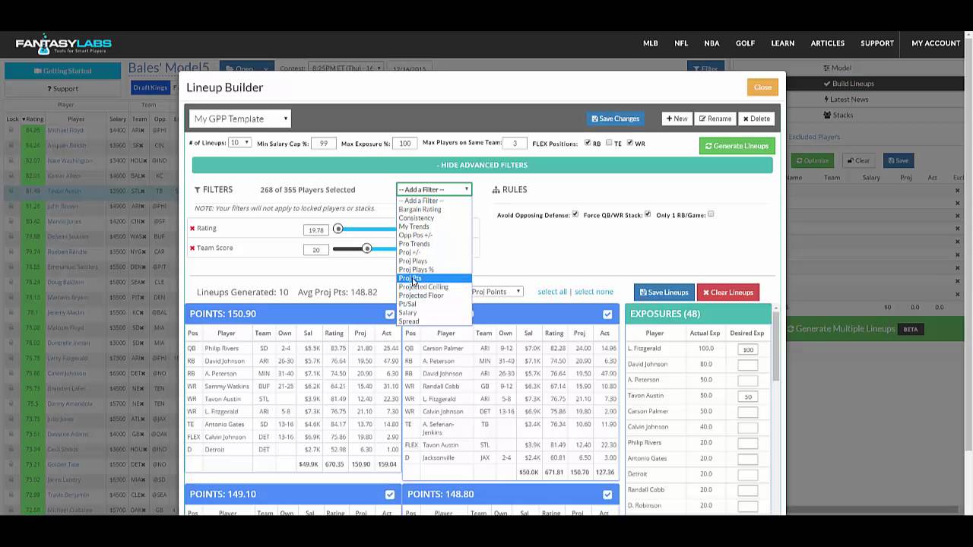Create a New template
Image resolution: width=973 pixels, height=547 pixels.
(x=677, y=119)
